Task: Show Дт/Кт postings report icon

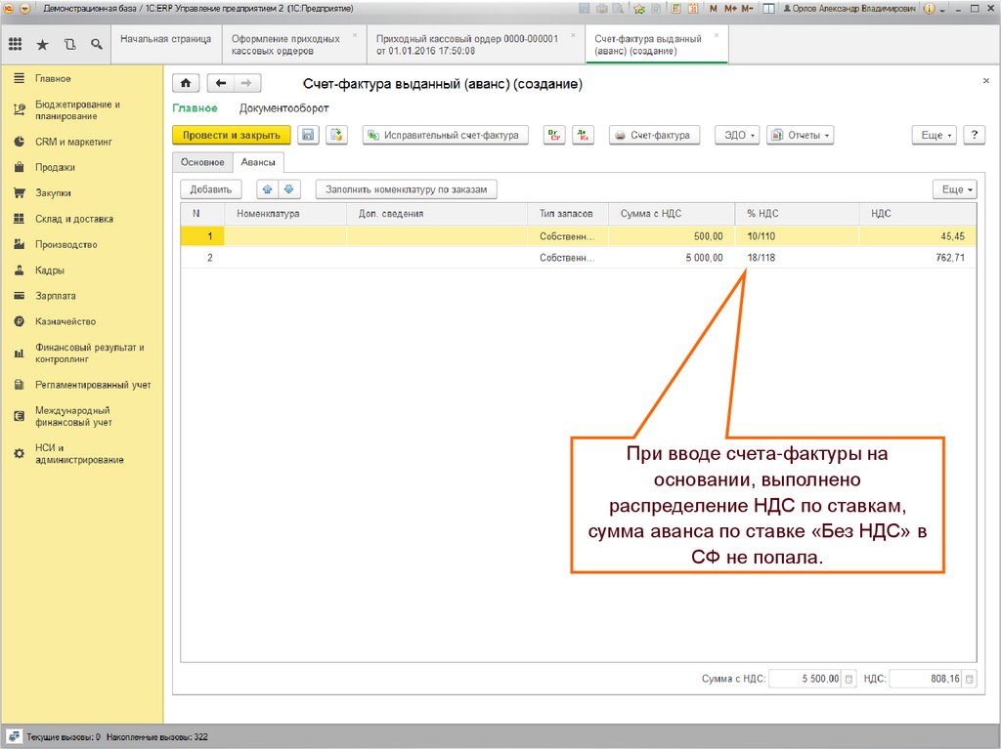Action: coord(554,136)
